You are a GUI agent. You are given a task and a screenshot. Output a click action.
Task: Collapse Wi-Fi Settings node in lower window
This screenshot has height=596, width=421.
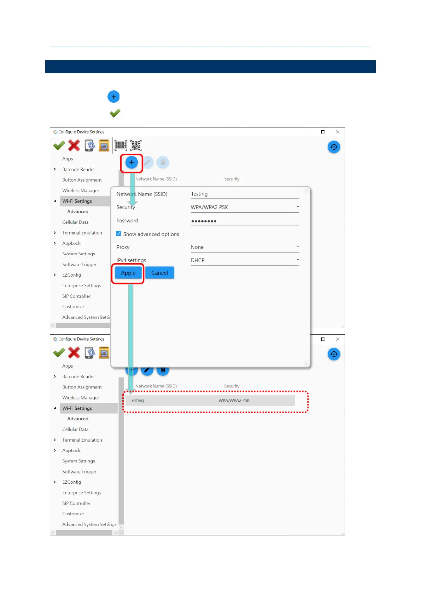click(x=55, y=408)
